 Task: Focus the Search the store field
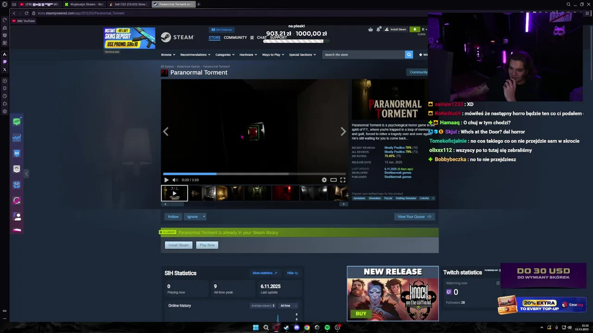(364, 55)
